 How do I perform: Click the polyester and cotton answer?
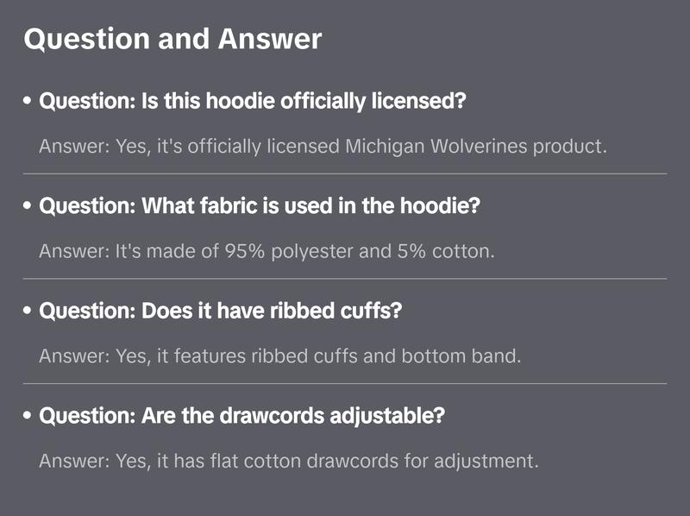[x=266, y=251]
